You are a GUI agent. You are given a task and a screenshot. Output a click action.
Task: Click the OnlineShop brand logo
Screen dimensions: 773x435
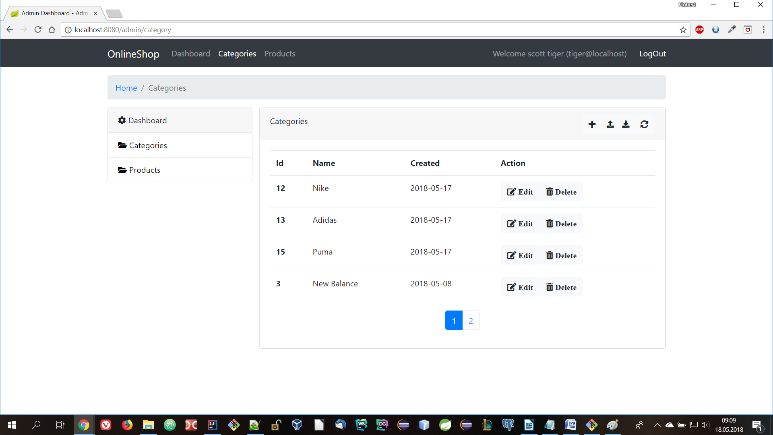coord(133,54)
